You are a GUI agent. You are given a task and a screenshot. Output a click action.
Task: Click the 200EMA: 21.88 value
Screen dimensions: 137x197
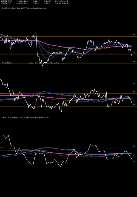pos(22,3)
